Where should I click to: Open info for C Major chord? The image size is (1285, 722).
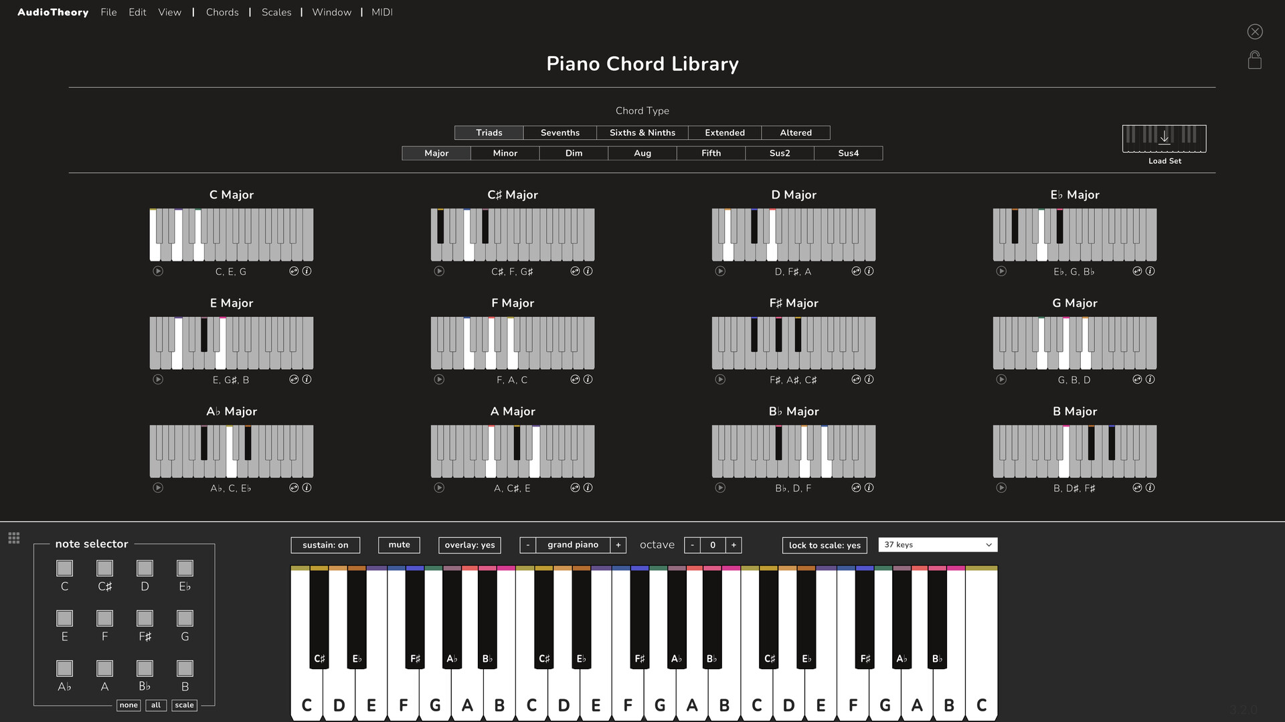pos(307,271)
